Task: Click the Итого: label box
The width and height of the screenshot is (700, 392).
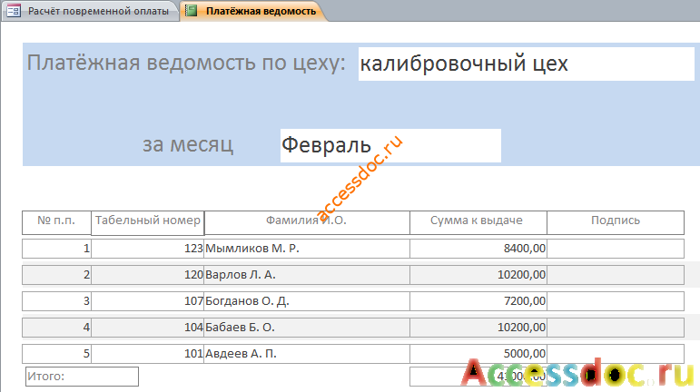Action: click(x=82, y=377)
